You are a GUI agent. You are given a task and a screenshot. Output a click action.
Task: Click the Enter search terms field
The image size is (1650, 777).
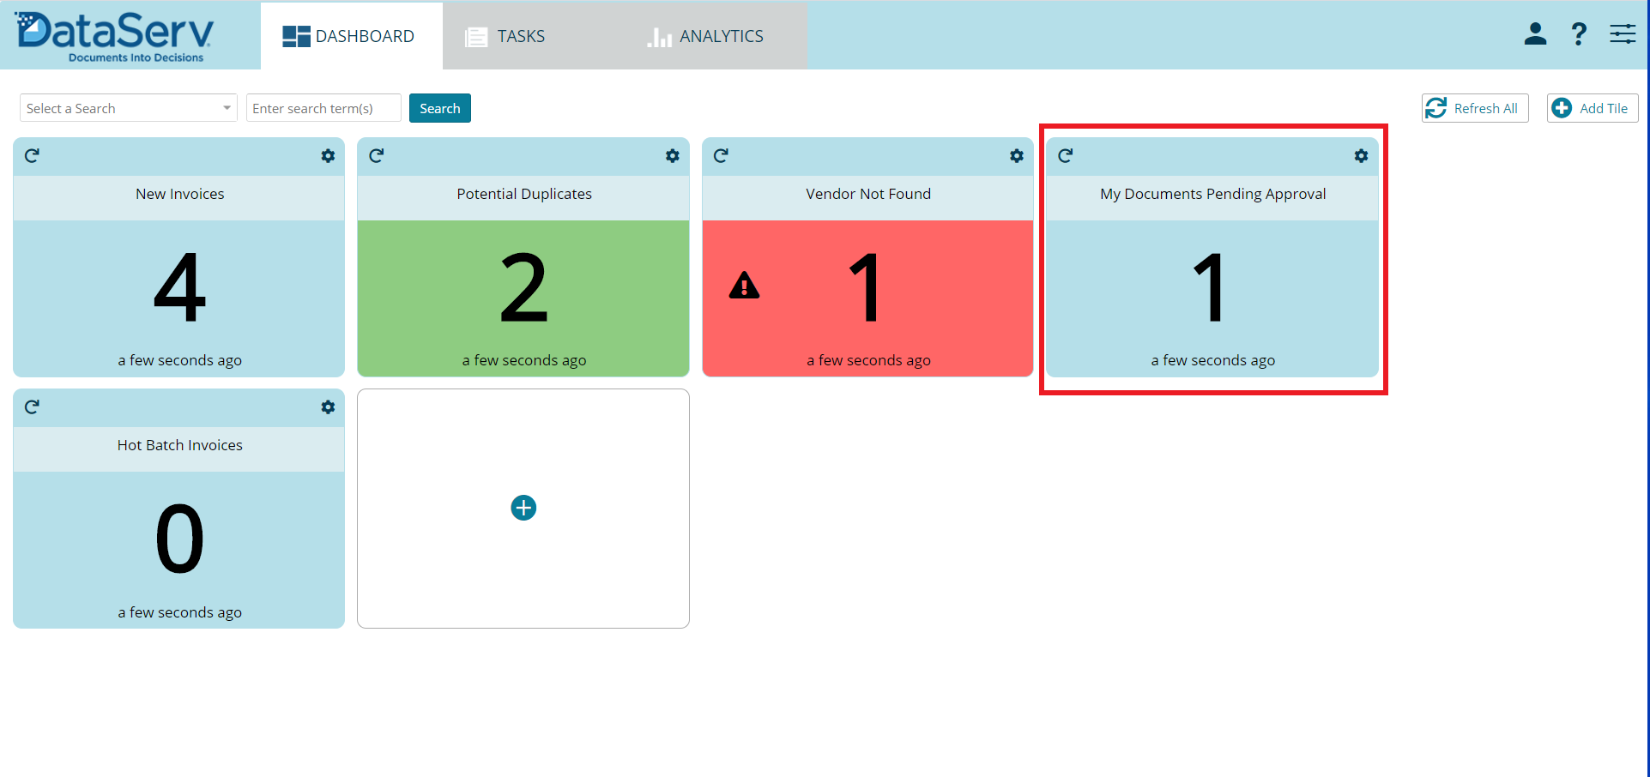(323, 108)
